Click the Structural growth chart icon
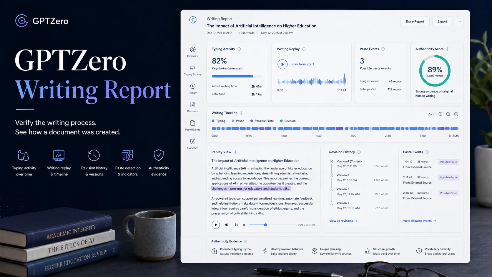 pyautogui.click(x=368, y=251)
